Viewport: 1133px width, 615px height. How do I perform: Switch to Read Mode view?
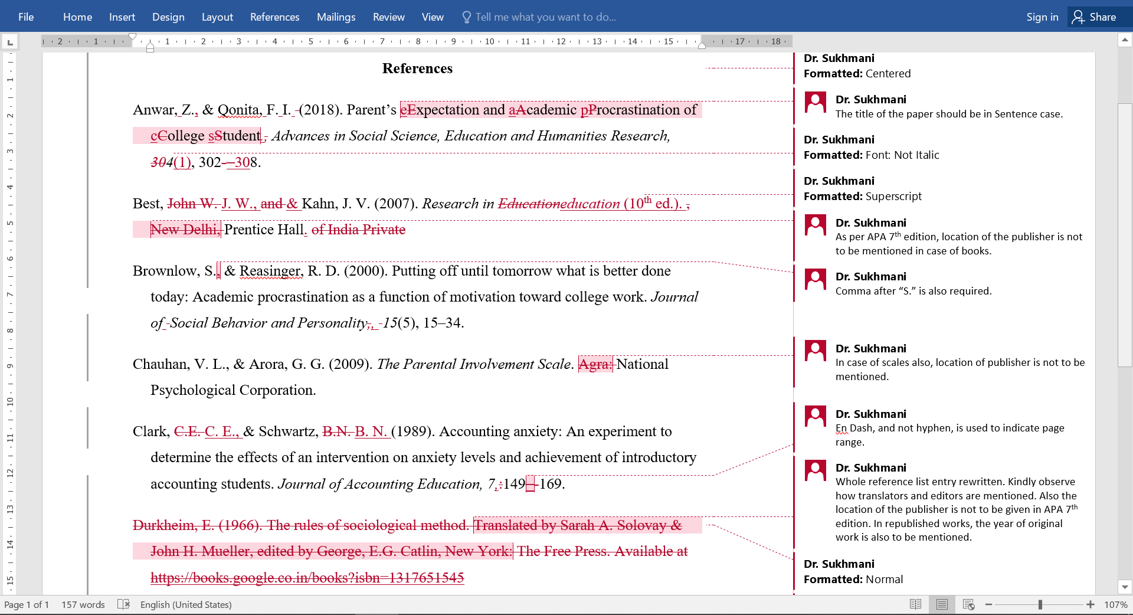point(915,604)
